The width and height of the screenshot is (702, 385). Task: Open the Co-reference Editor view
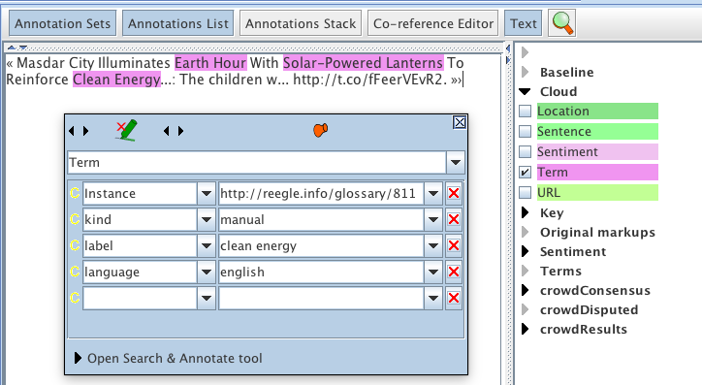click(432, 23)
